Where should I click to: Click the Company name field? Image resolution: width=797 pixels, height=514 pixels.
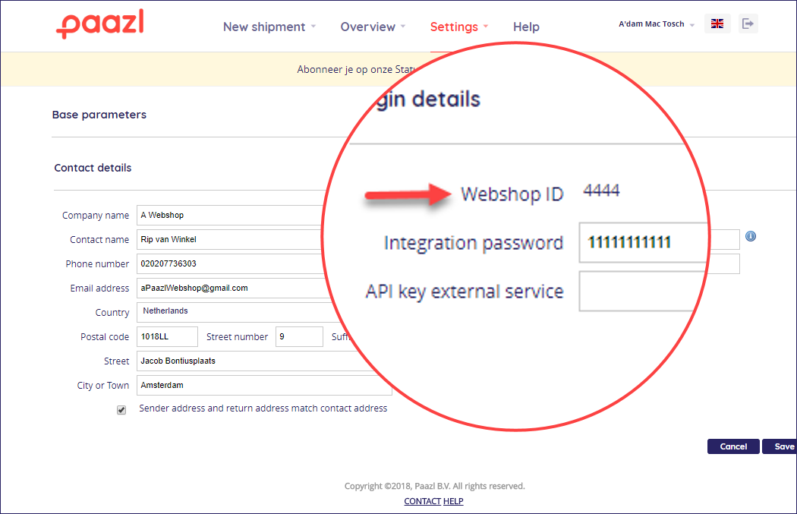(232, 215)
